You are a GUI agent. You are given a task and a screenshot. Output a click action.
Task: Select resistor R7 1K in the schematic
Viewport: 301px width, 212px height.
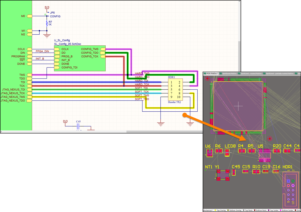[x=47, y=24]
